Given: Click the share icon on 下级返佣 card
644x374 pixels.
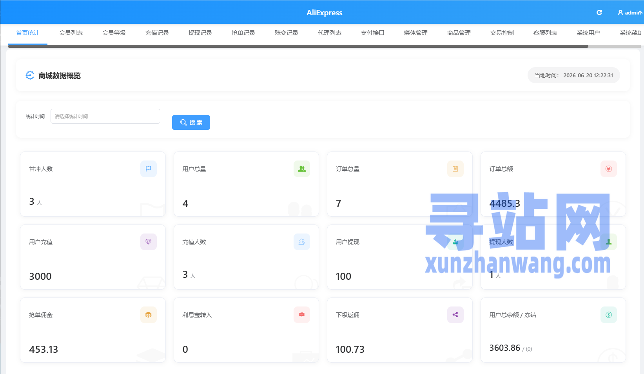Looking at the screenshot, I should point(455,315).
